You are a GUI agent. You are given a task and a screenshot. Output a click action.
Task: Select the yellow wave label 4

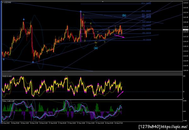[x=90, y=24]
